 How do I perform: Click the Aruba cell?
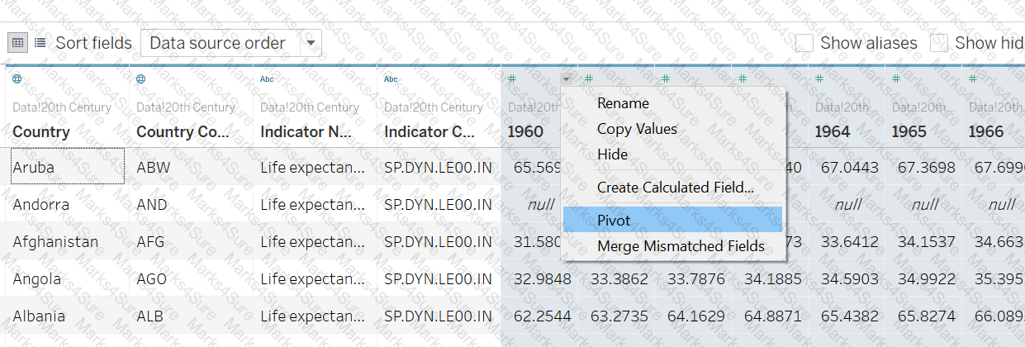(66, 167)
